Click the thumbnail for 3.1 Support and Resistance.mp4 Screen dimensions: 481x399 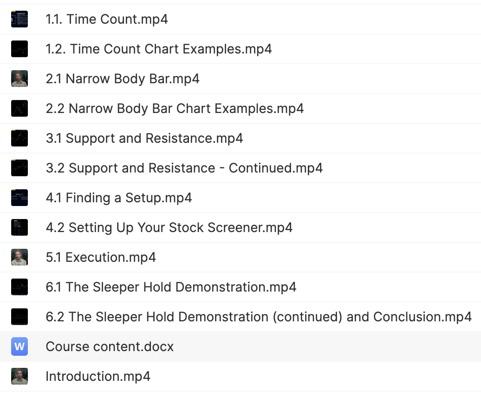[19, 138]
